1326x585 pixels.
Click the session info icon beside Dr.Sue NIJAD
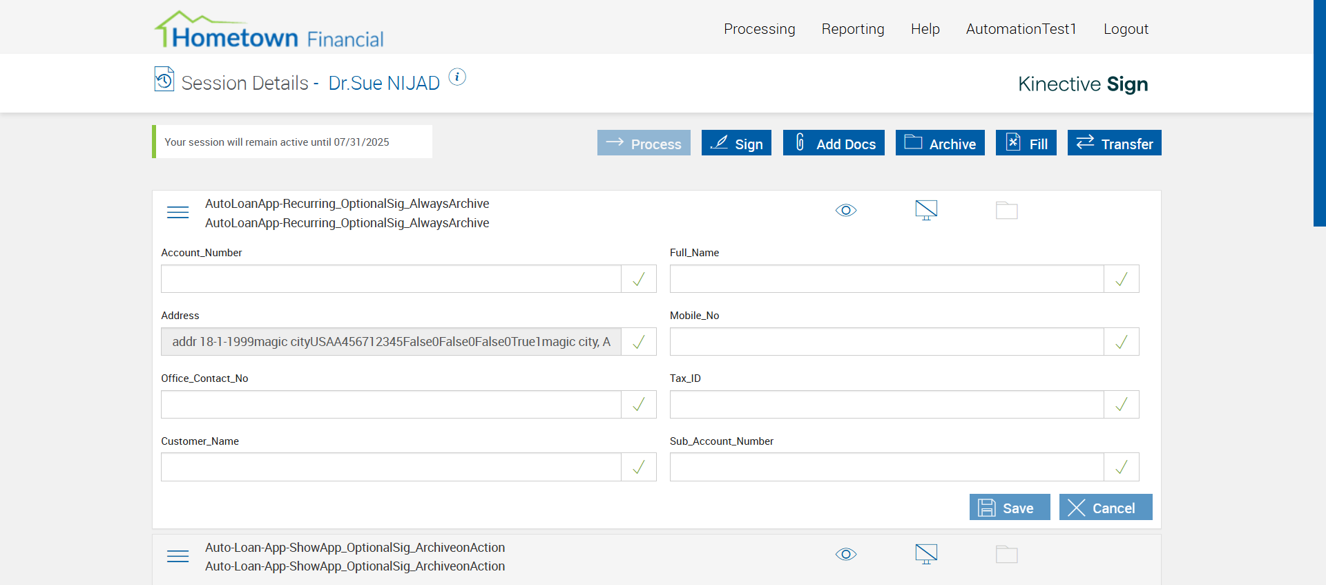457,77
